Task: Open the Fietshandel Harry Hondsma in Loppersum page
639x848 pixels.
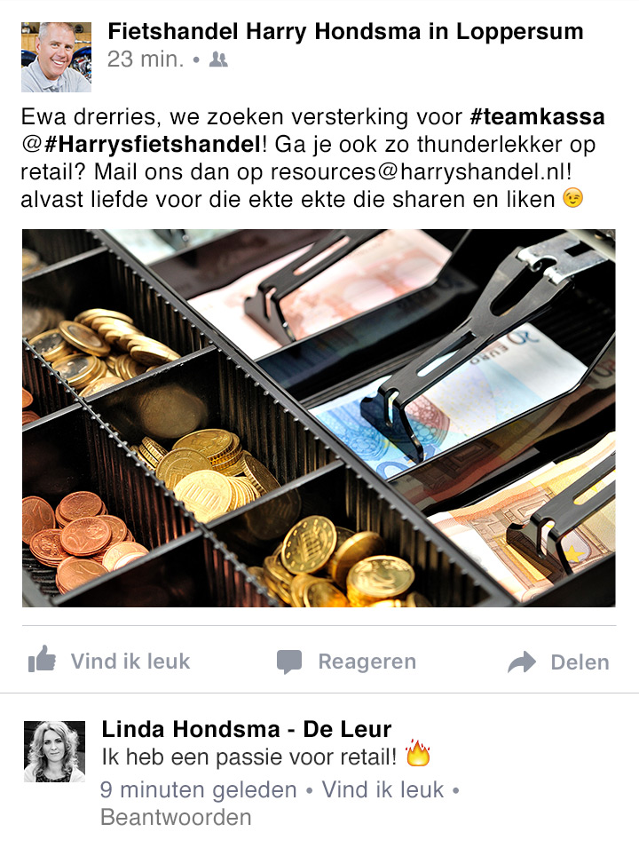Action: 345,32
